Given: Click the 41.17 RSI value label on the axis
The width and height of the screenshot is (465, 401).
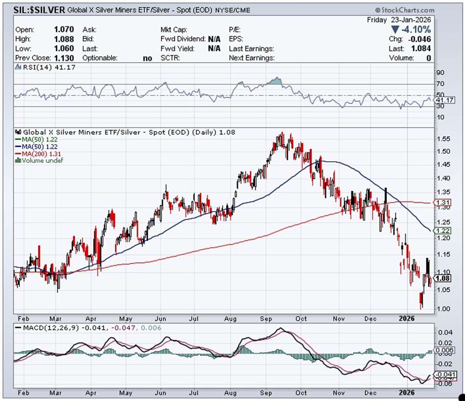Looking at the screenshot, I should [444, 100].
